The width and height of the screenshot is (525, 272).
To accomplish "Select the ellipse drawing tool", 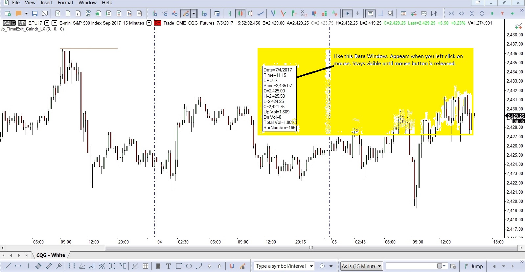I will (x=189, y=266).
